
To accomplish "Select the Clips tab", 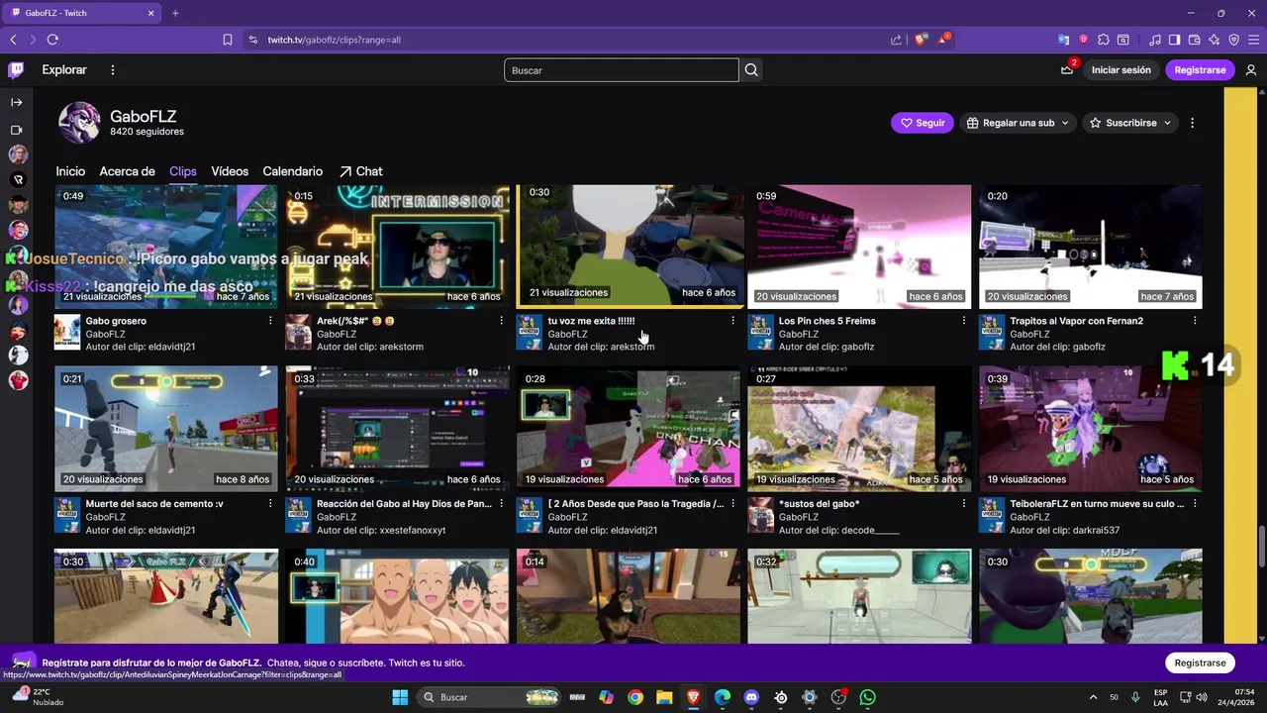I will (183, 171).
